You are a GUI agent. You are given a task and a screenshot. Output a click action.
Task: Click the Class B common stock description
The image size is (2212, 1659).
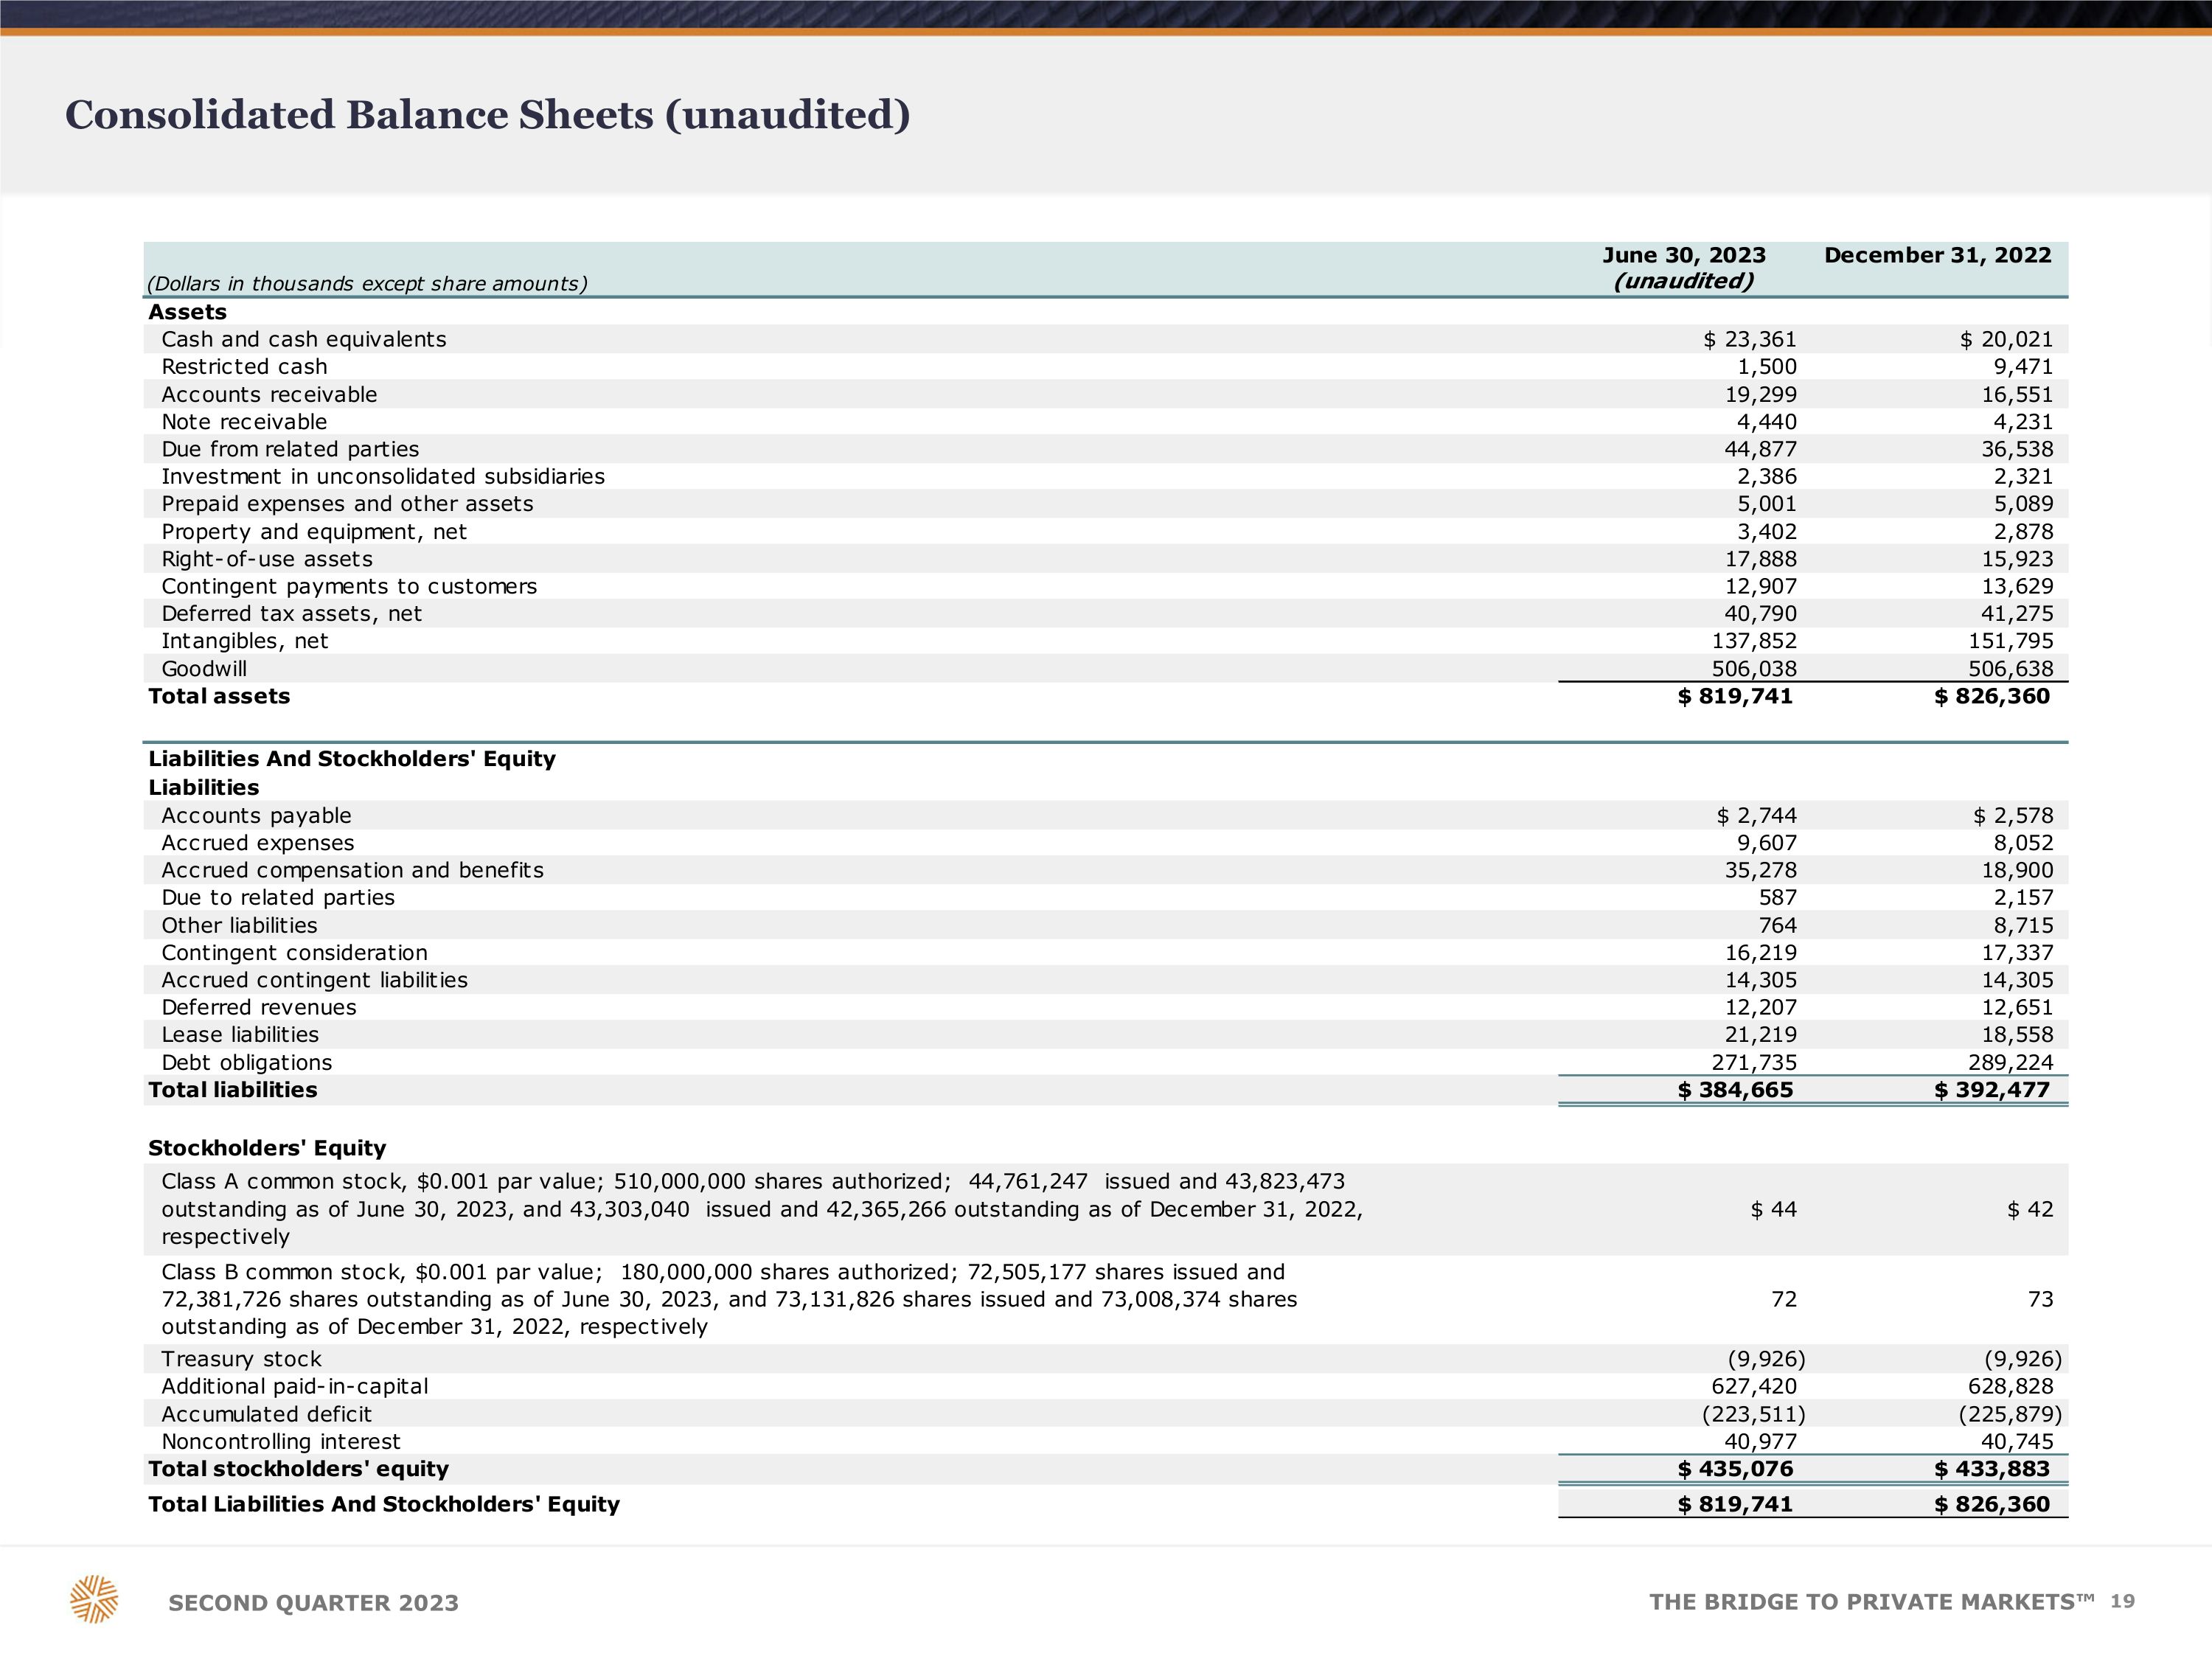729,1299
